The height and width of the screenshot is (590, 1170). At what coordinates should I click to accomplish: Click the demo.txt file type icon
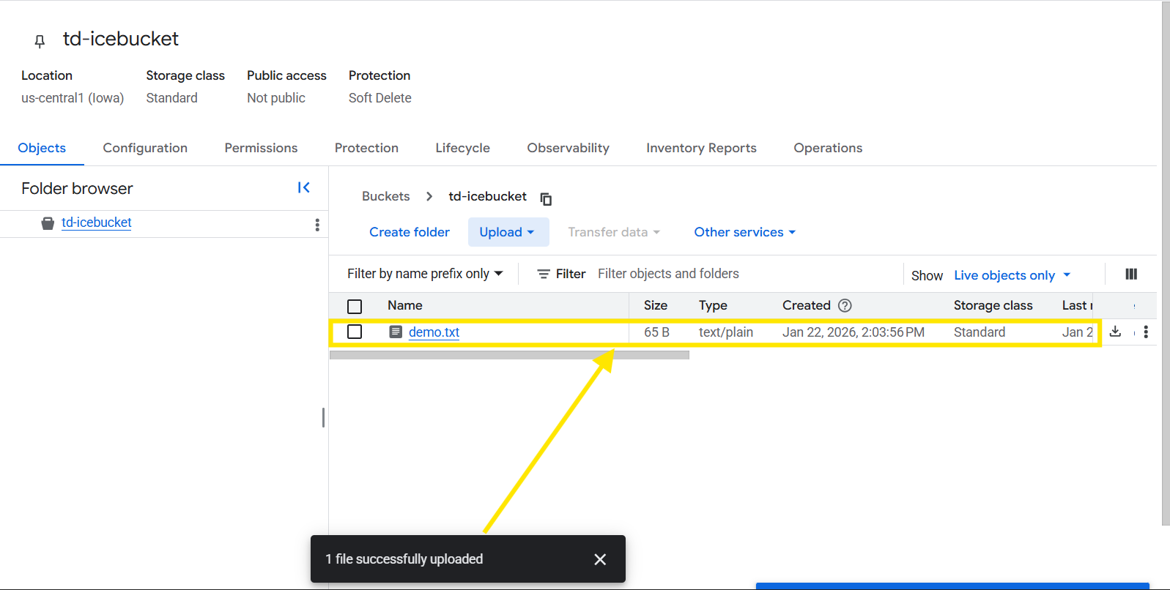[x=396, y=332]
